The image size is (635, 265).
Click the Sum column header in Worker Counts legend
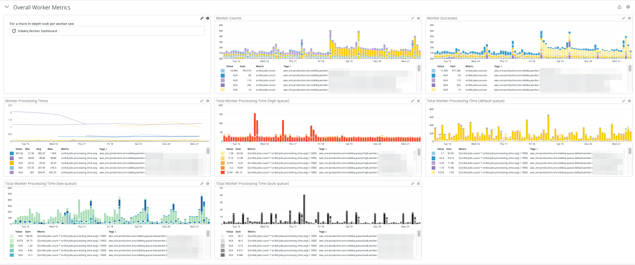click(x=242, y=66)
